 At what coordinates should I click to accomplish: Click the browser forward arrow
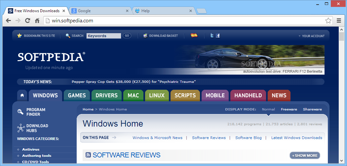pyautogui.click(x=18, y=21)
